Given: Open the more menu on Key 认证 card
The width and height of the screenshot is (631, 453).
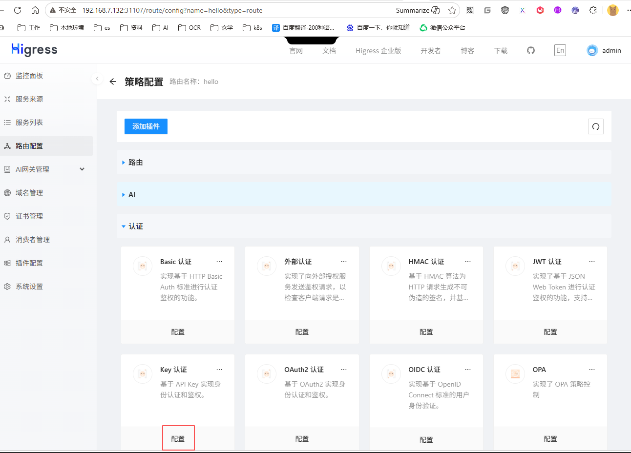Looking at the screenshot, I should [x=219, y=370].
